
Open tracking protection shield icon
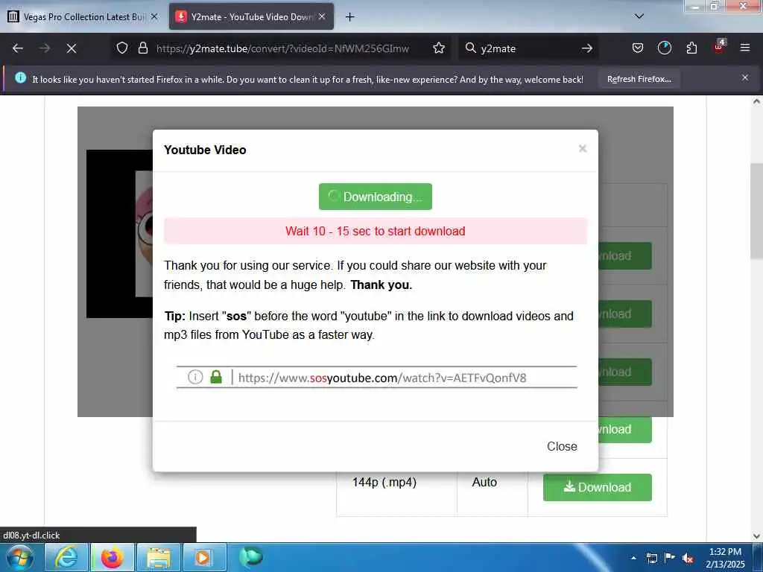tap(122, 48)
